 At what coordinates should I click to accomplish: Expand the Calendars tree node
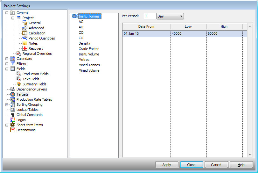tap(7, 59)
